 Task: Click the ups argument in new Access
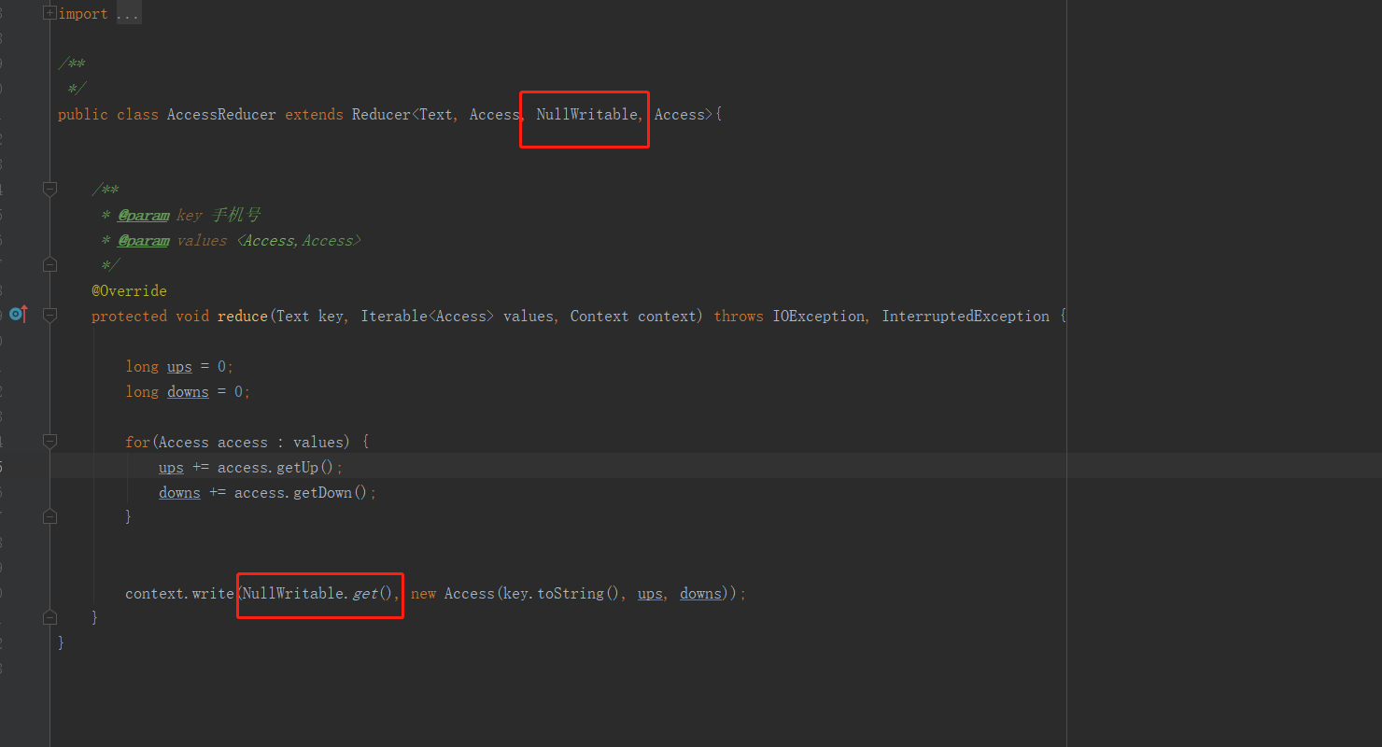click(650, 594)
